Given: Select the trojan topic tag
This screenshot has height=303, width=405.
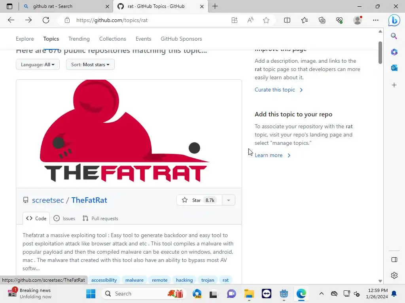Looking at the screenshot, I should point(208,280).
